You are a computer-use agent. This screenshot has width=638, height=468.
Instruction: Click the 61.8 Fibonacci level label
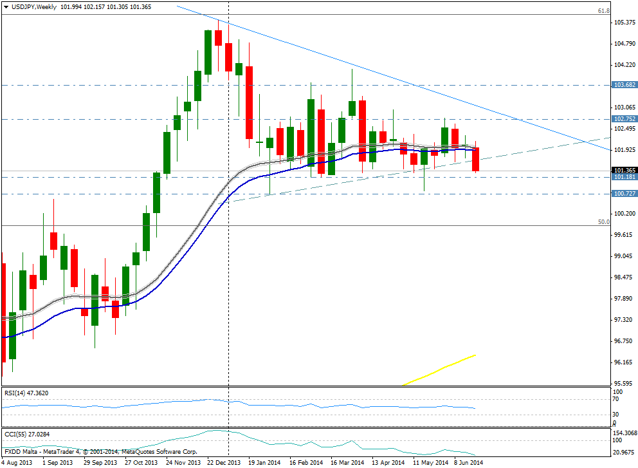604,11
